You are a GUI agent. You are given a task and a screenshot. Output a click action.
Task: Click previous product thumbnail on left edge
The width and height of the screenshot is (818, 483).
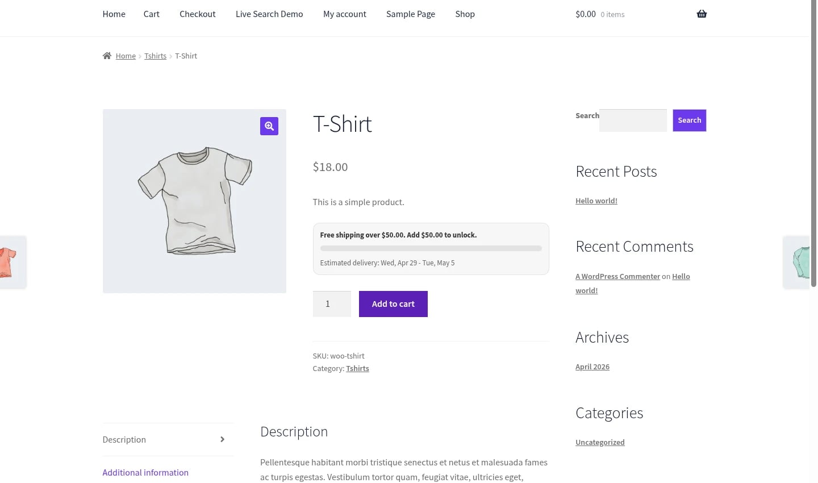[x=12, y=262]
